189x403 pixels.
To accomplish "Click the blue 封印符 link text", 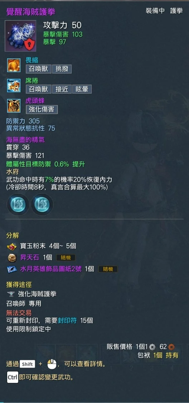I will pos(68,321).
